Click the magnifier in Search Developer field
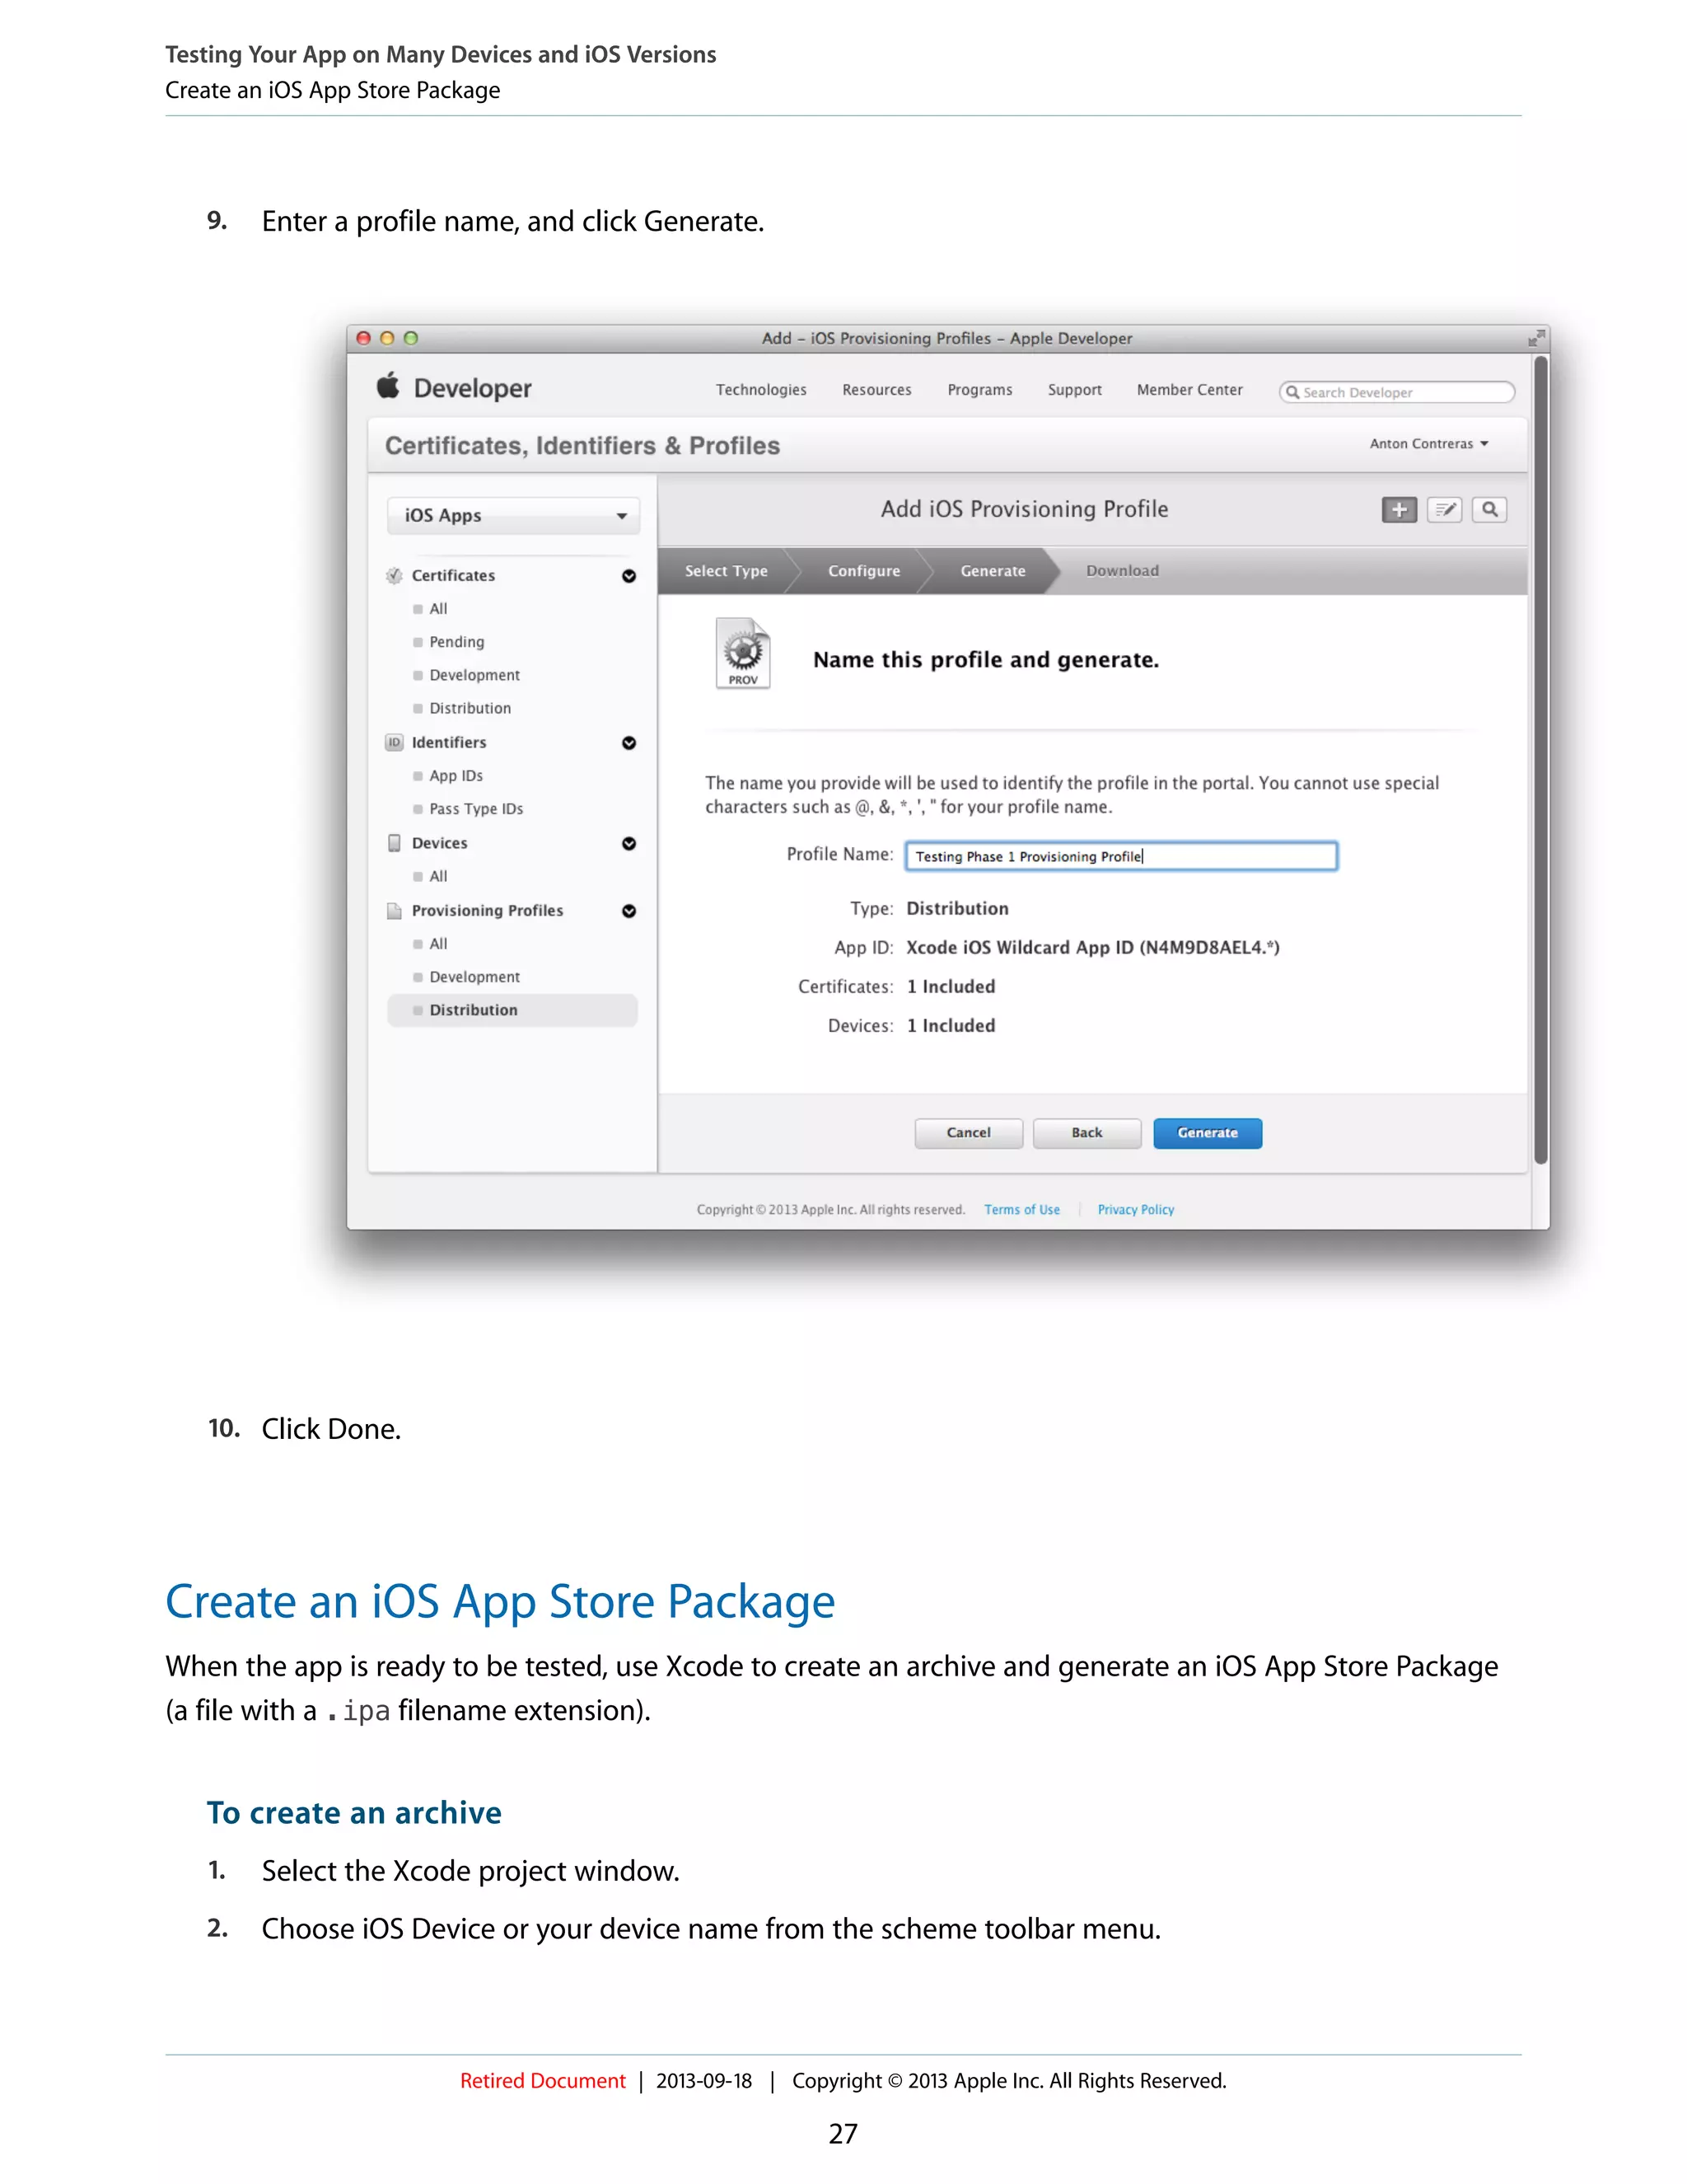Image resolution: width=1687 pixels, height=2184 pixels. 1292,392
